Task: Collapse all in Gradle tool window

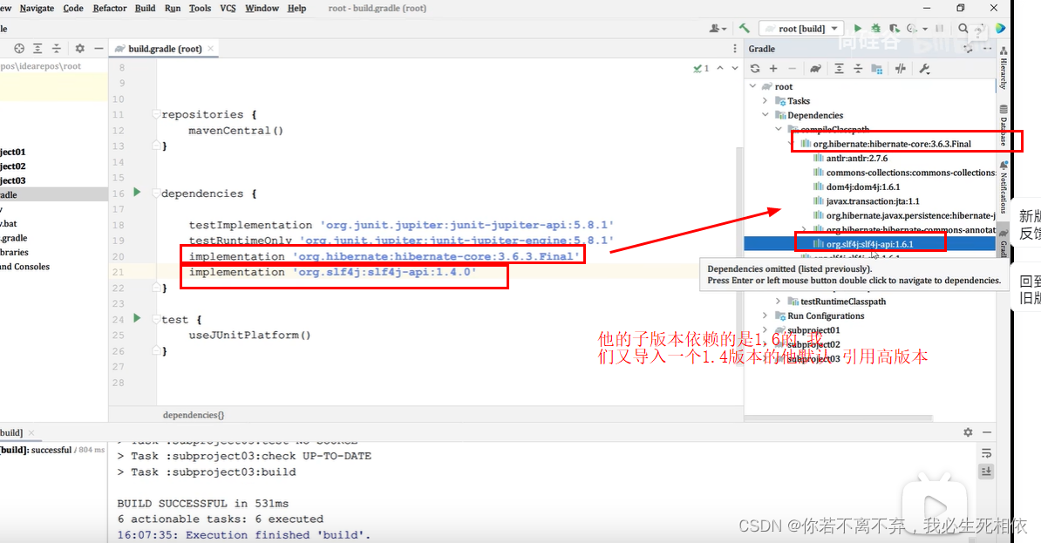Action: click(858, 68)
